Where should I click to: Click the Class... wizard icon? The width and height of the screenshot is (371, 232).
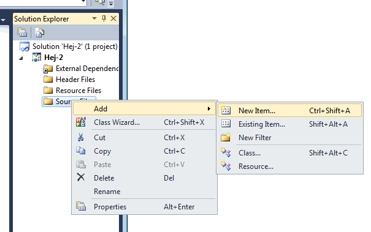click(226, 152)
